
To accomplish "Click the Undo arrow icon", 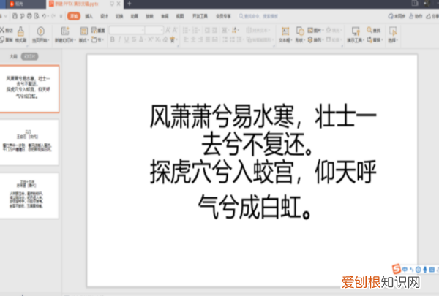I will pos(44,16).
